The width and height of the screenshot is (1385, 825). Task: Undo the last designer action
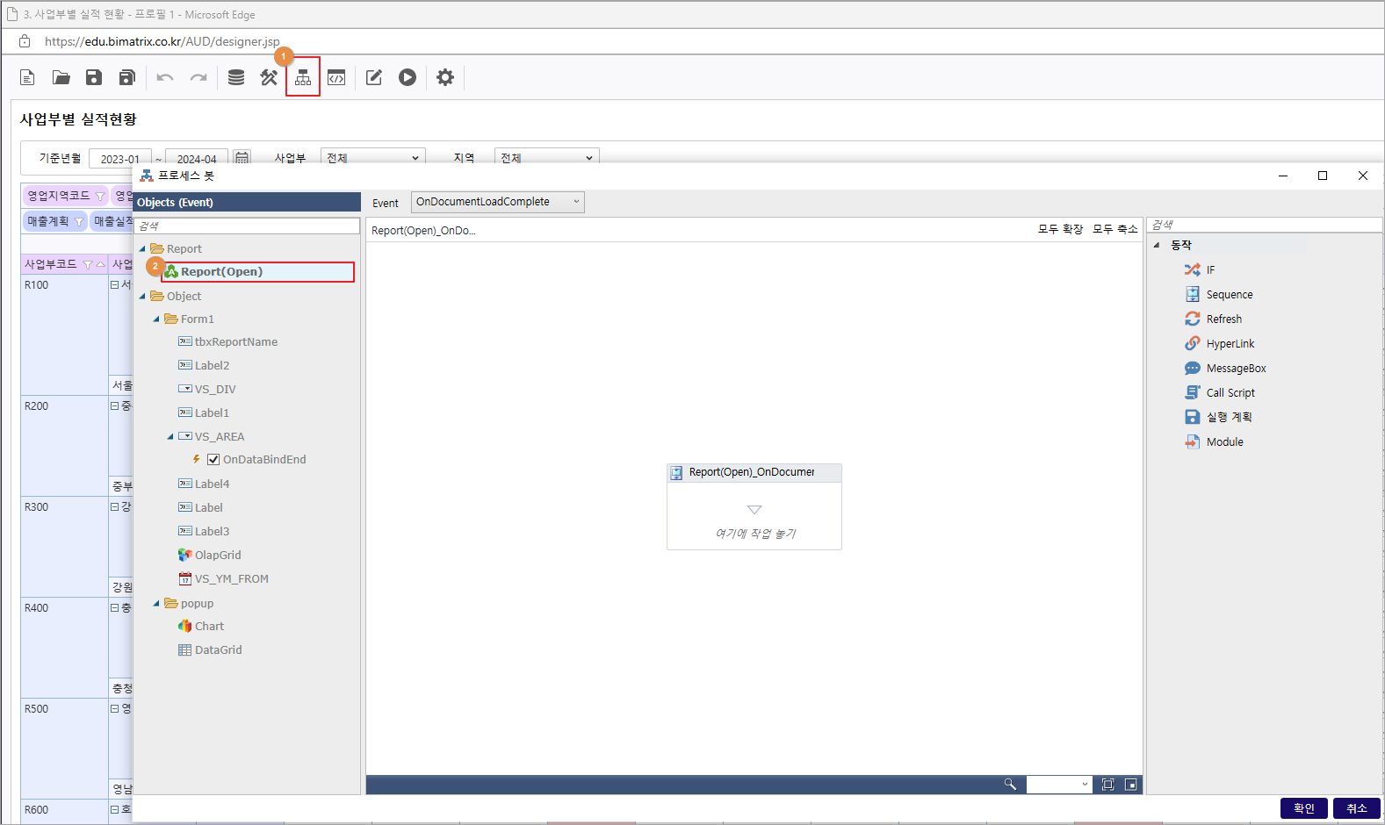[165, 77]
